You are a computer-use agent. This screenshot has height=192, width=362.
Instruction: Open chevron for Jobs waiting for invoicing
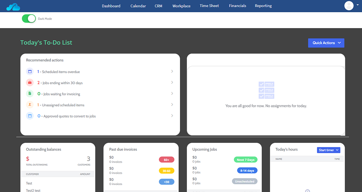click(172, 93)
